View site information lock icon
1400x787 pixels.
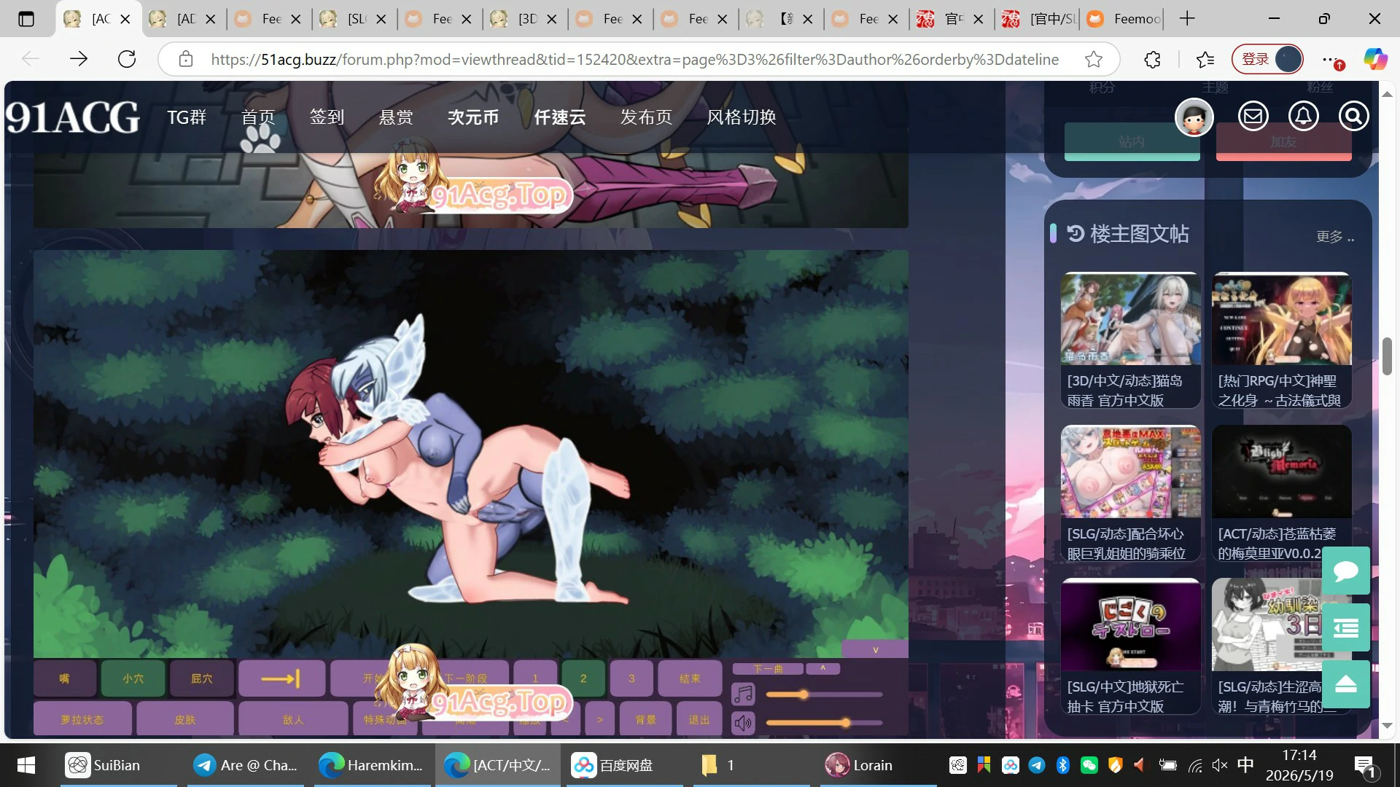click(x=186, y=59)
